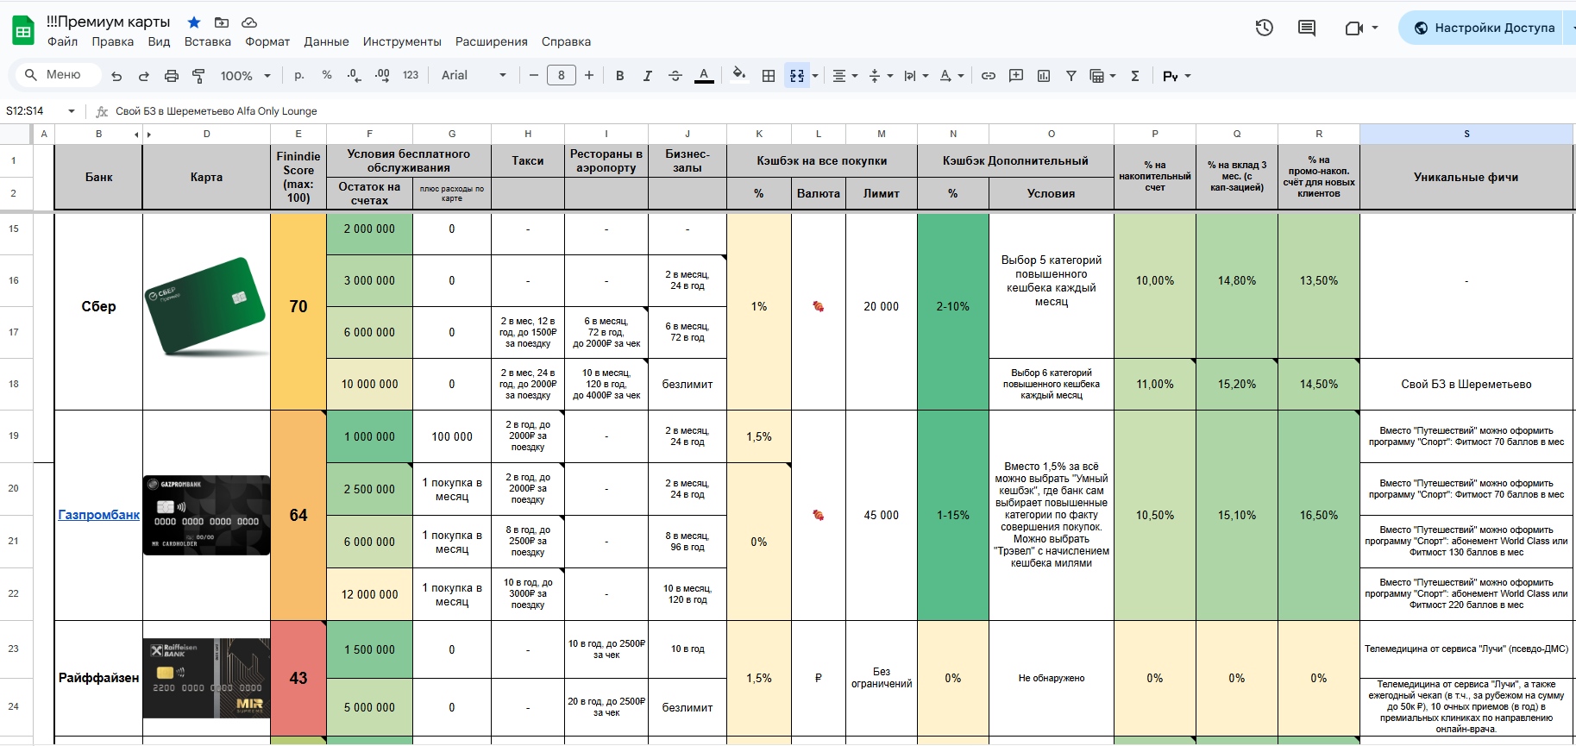Open the Расширения menu
This screenshot has width=1576, height=746.
(x=491, y=41)
